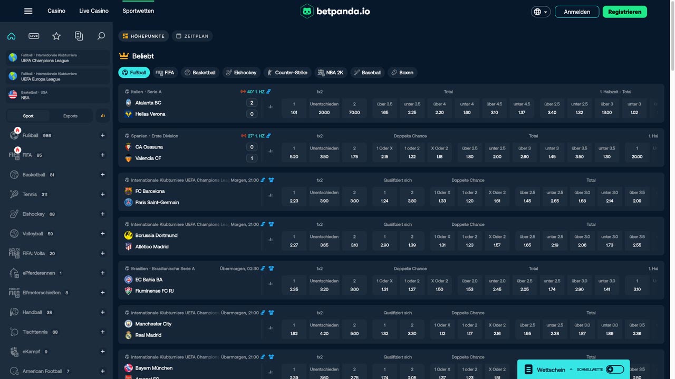
Task: Select Boxen filter tab
Action: [x=402, y=73]
